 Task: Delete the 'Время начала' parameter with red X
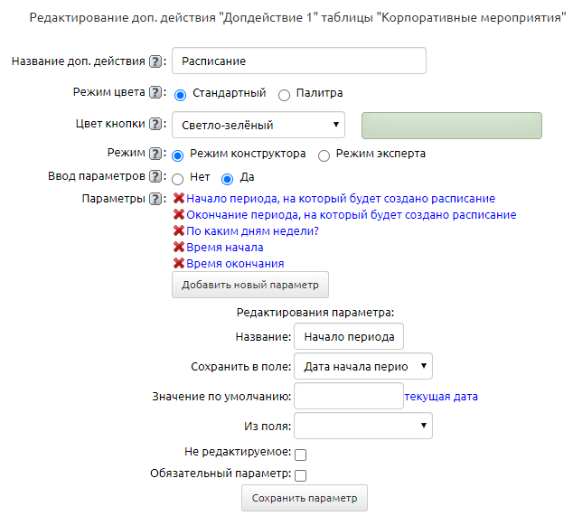(x=178, y=247)
